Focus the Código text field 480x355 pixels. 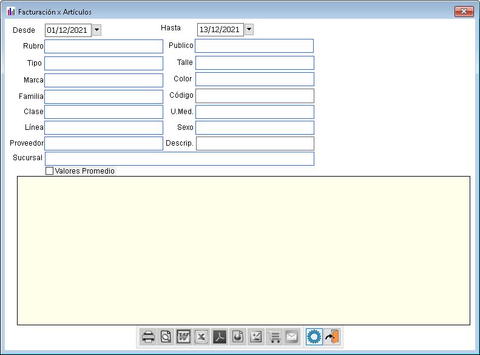tap(254, 96)
